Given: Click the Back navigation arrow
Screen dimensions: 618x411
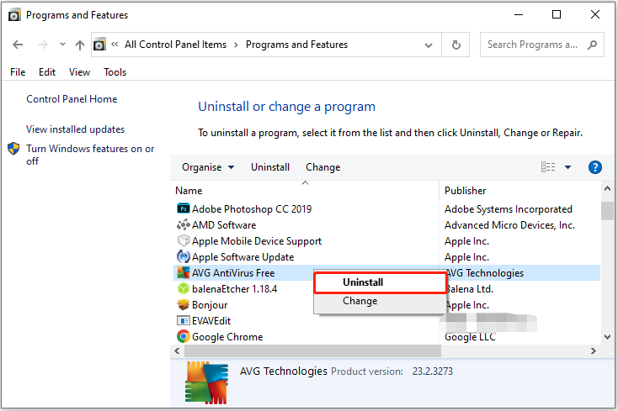Looking at the screenshot, I should (18, 45).
